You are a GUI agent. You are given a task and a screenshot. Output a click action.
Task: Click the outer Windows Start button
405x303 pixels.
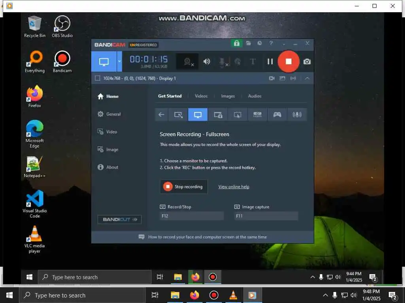click(x=9, y=295)
